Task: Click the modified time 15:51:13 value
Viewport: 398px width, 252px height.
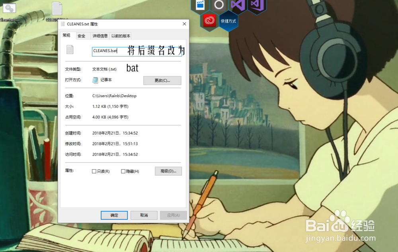Action: coord(115,144)
